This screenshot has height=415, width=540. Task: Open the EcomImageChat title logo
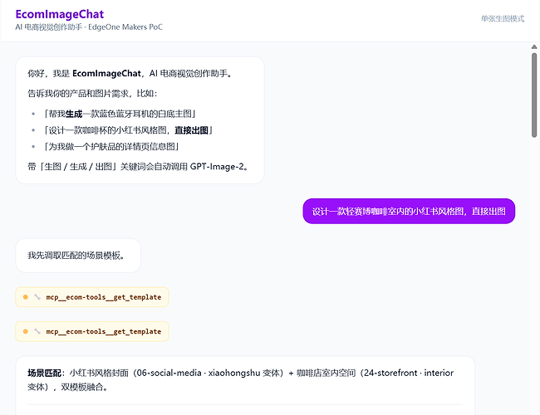[x=60, y=14]
